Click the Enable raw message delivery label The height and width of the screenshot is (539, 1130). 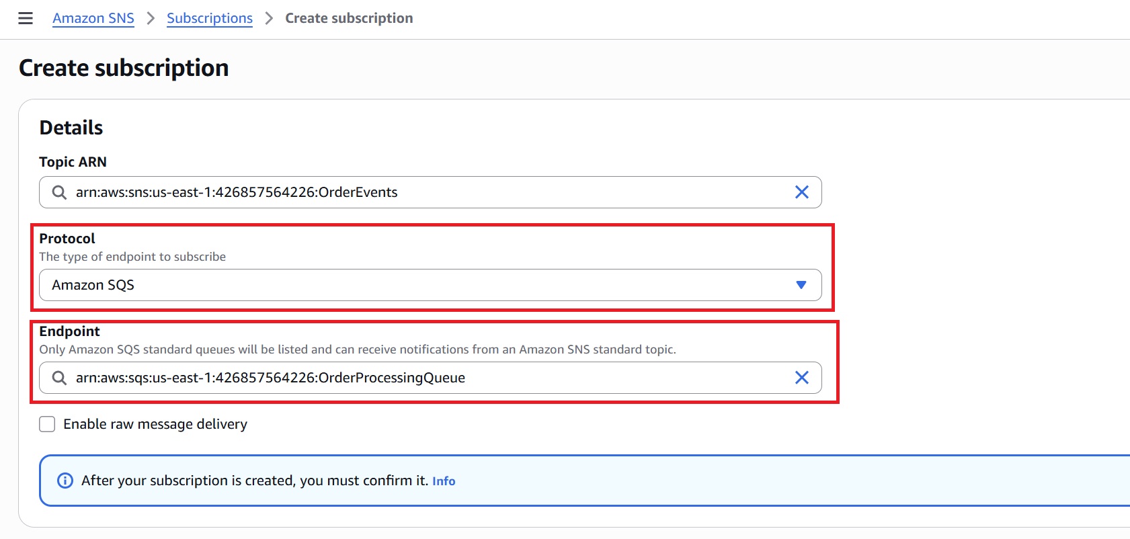pos(155,424)
